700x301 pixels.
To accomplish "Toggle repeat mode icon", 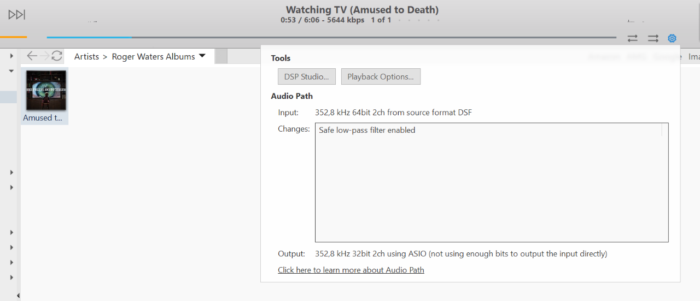I will (x=633, y=38).
